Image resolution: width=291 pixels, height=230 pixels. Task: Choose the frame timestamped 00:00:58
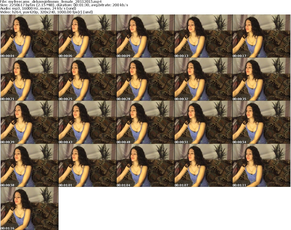(x=30, y=165)
